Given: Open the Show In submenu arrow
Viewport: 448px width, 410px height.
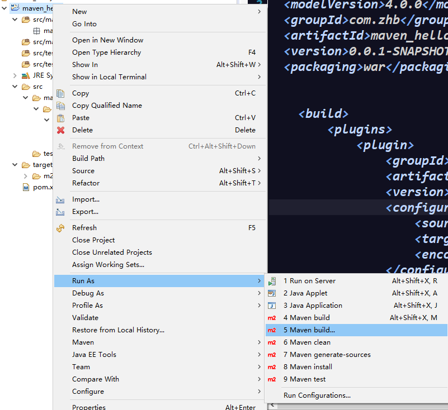Looking at the screenshot, I should pyautogui.click(x=259, y=65).
